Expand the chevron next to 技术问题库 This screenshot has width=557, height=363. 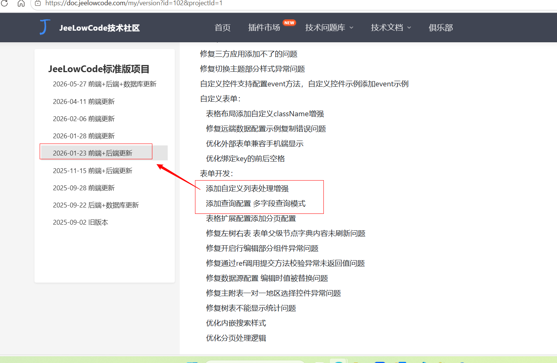(x=351, y=28)
